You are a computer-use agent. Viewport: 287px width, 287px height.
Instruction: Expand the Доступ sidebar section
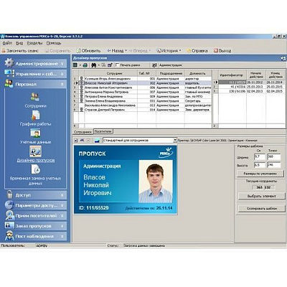tap(35, 195)
